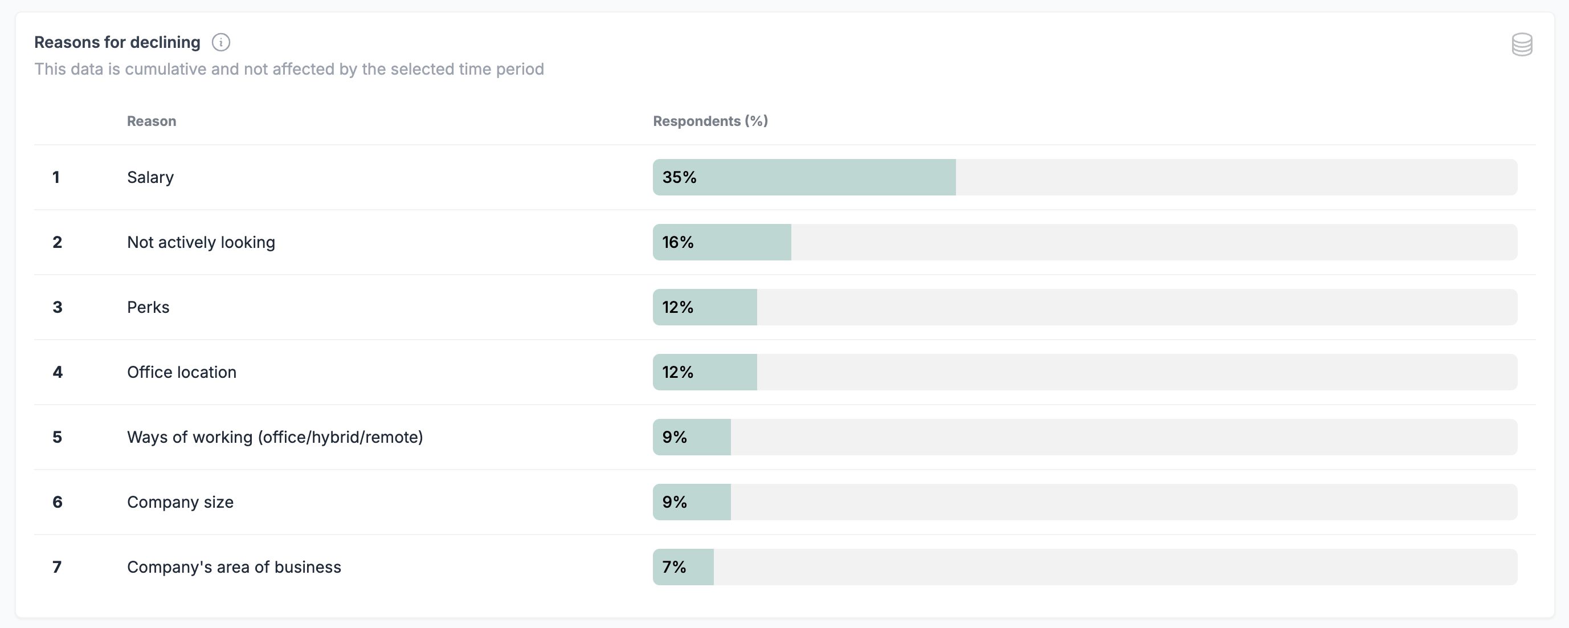The width and height of the screenshot is (1569, 628).
Task: Click the Respondents (%) column header
Action: 710,121
